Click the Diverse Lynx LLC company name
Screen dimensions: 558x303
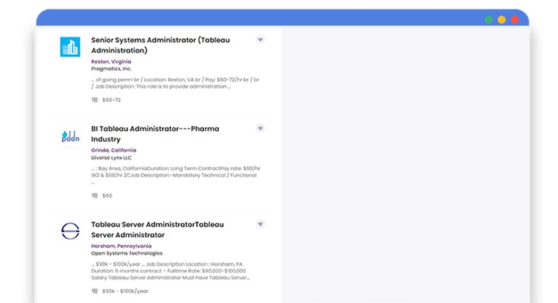coord(111,157)
